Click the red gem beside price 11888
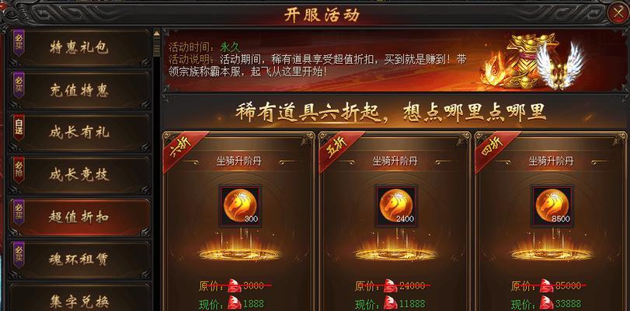The image size is (630, 311). click(390, 302)
